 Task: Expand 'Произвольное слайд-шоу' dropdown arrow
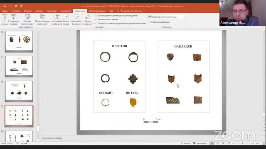[x=48, y=24]
